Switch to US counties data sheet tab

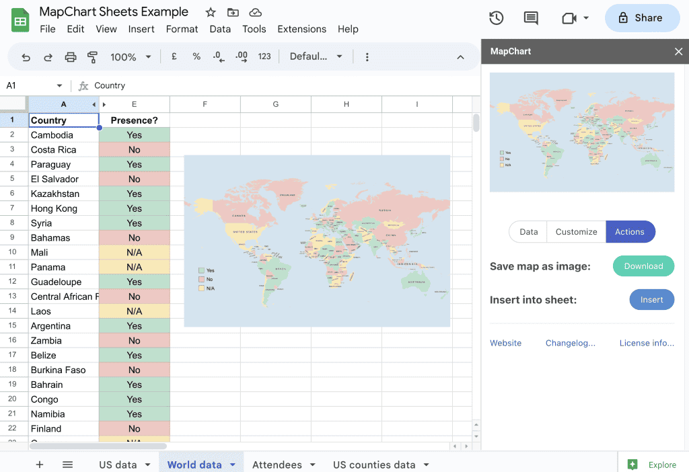coord(374,465)
